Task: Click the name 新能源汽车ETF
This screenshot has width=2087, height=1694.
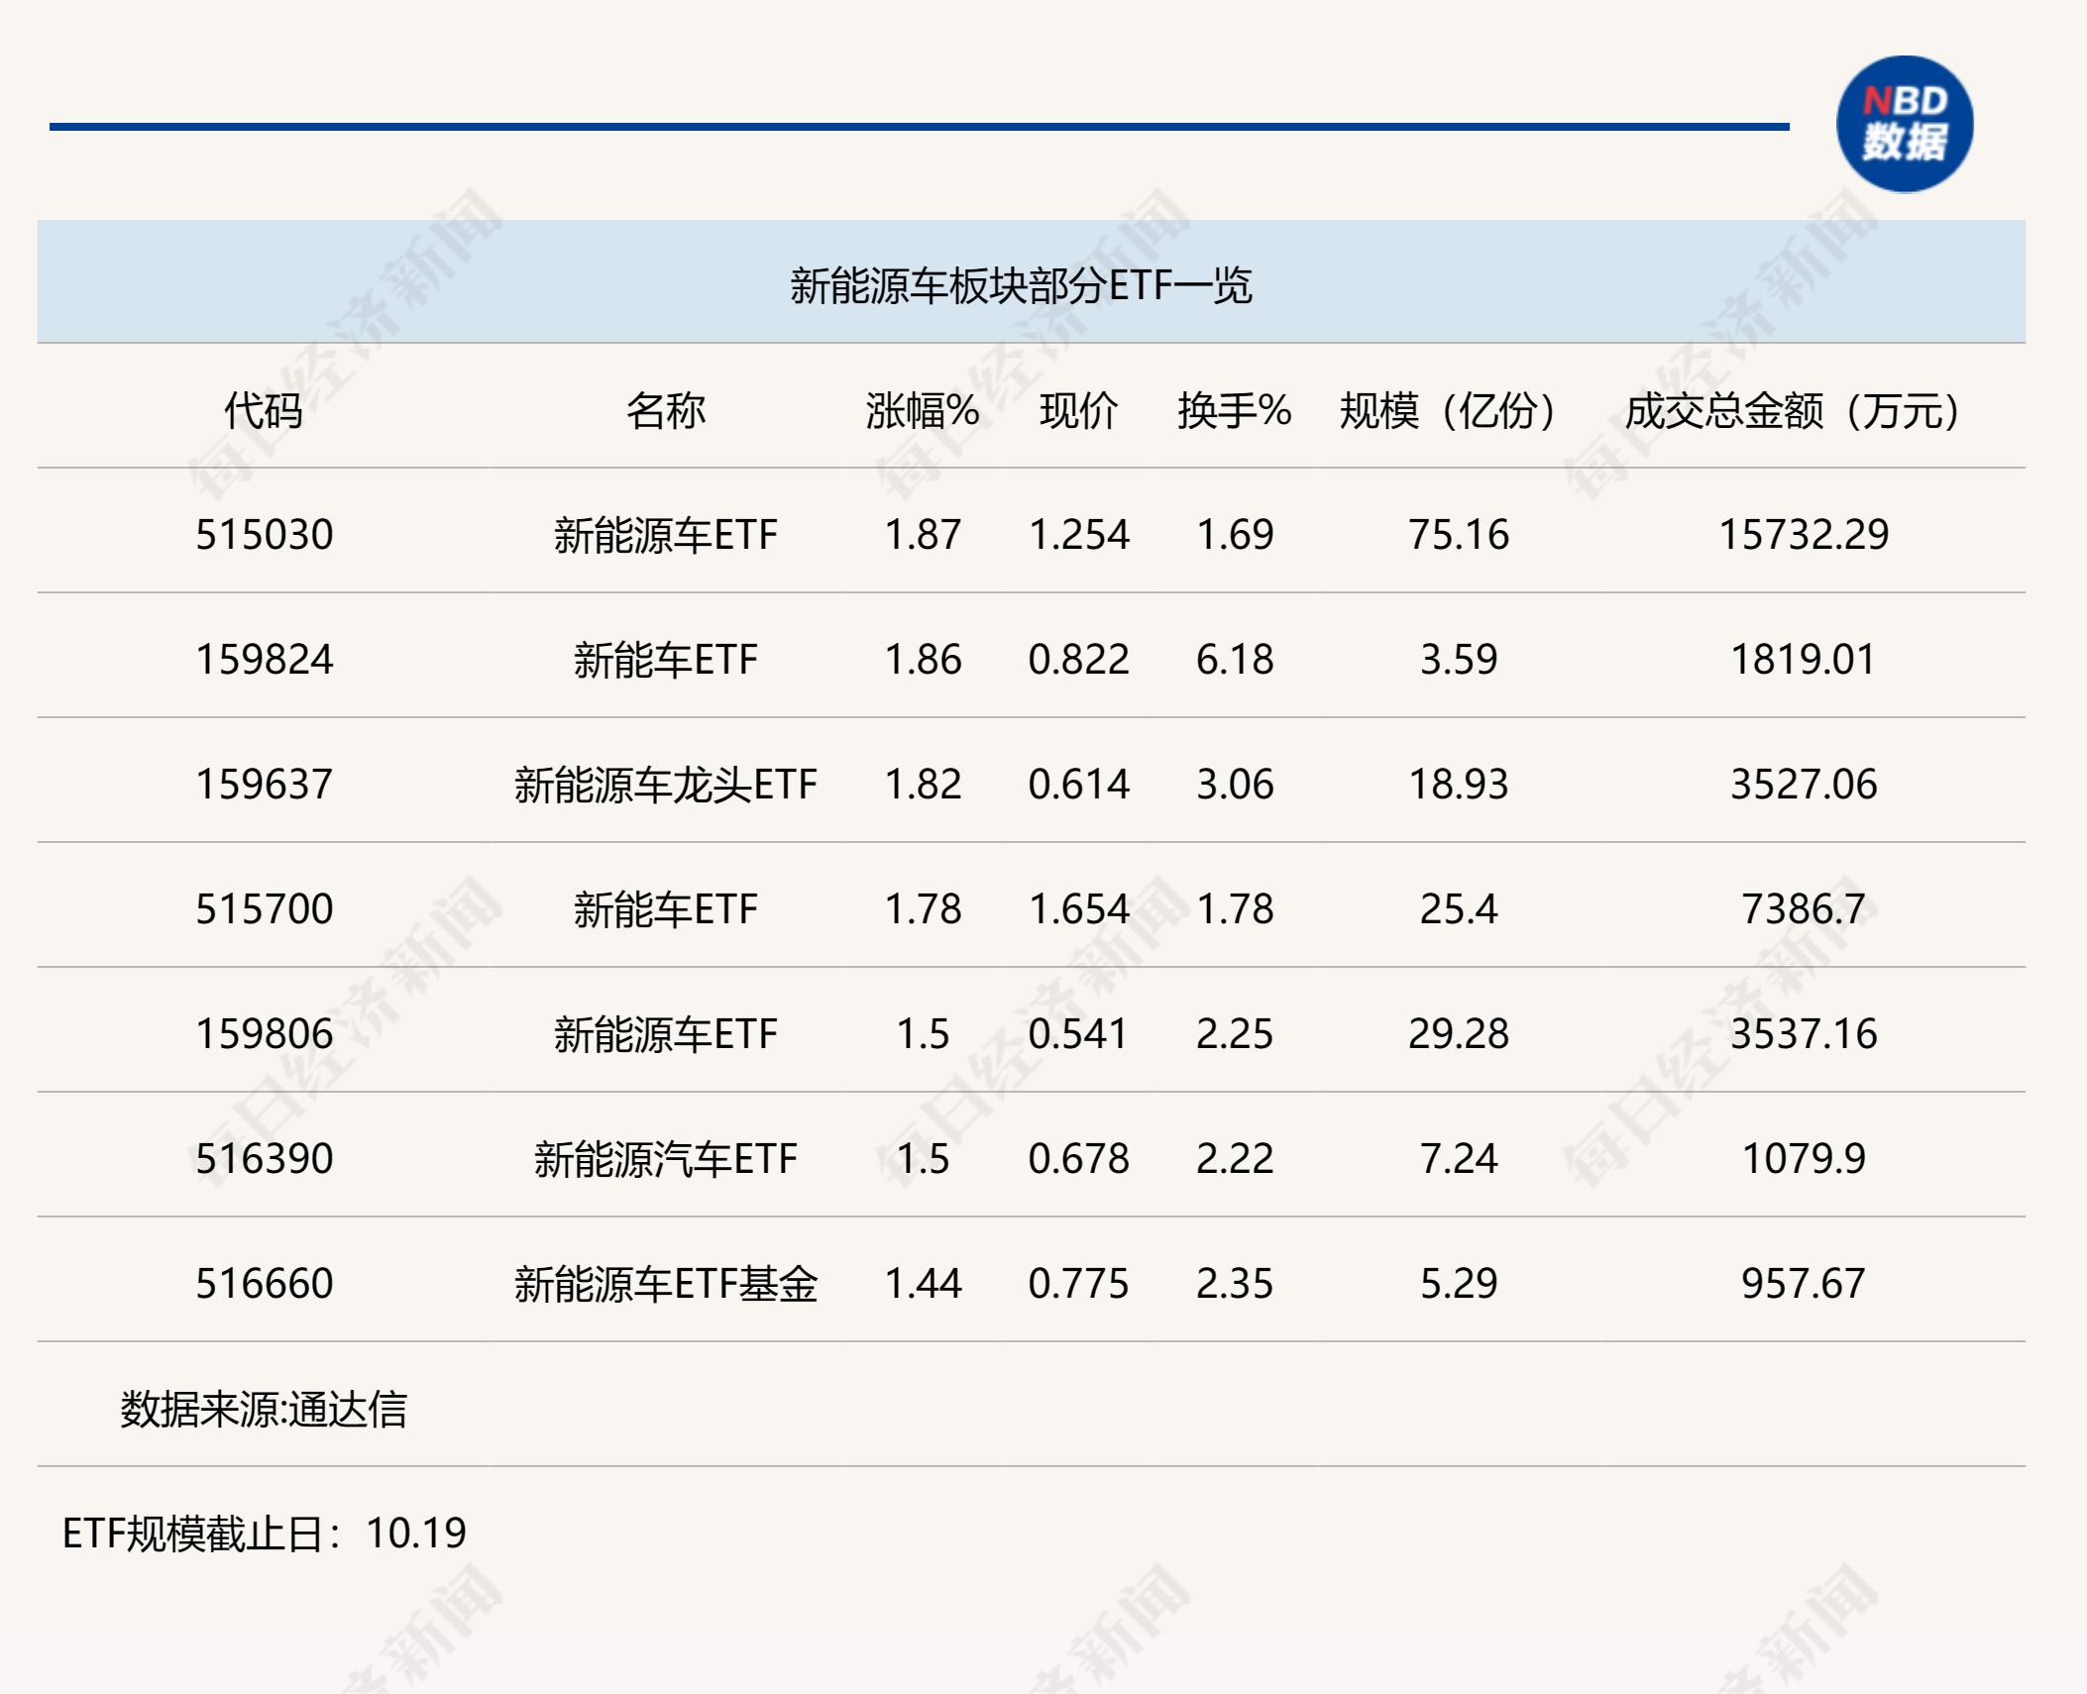Action: tap(666, 1159)
